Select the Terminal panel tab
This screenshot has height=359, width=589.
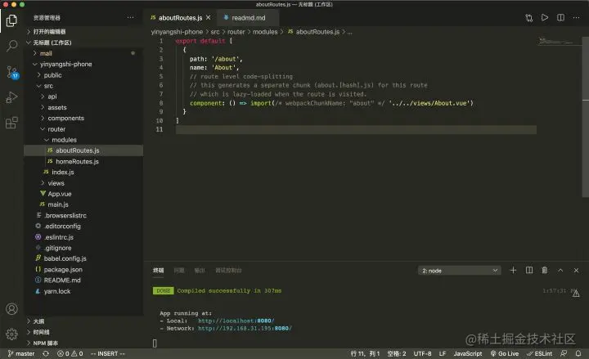pos(159,271)
